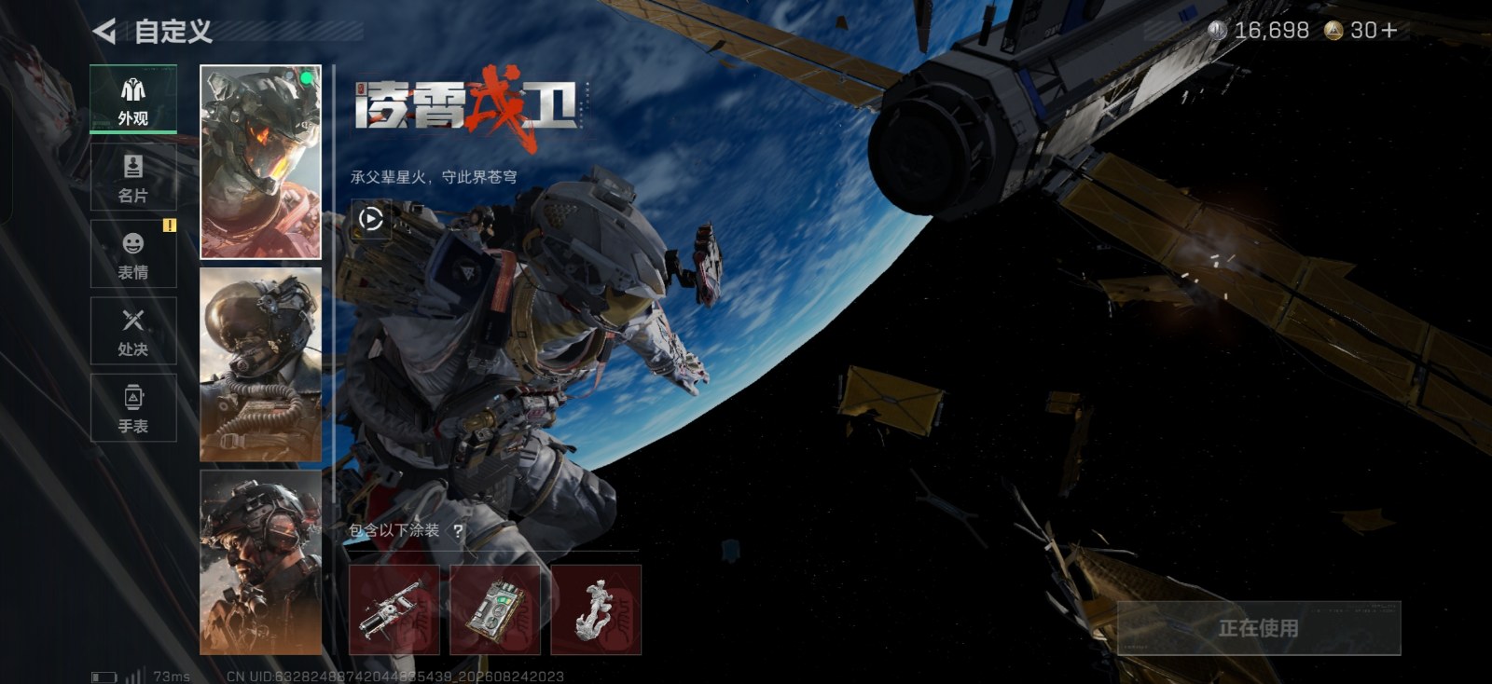
Task: Open the 手表 watch tab
Action: [x=133, y=407]
